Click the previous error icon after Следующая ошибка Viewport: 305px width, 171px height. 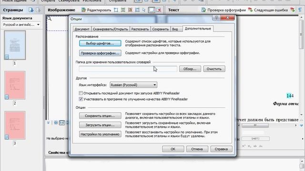pos(292,10)
